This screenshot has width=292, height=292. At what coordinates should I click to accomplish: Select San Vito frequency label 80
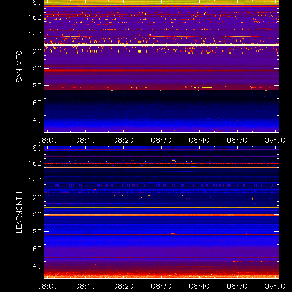coord(37,86)
